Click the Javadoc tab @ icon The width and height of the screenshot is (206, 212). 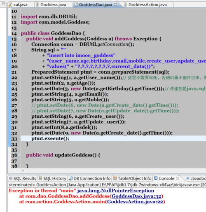188,178
